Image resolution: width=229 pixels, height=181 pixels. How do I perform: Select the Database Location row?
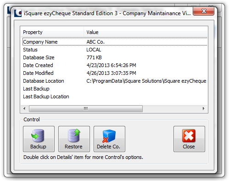coord(115,81)
